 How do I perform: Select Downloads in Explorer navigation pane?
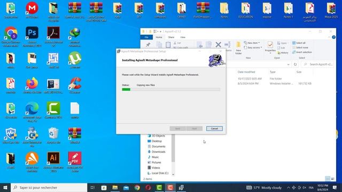[157, 151]
